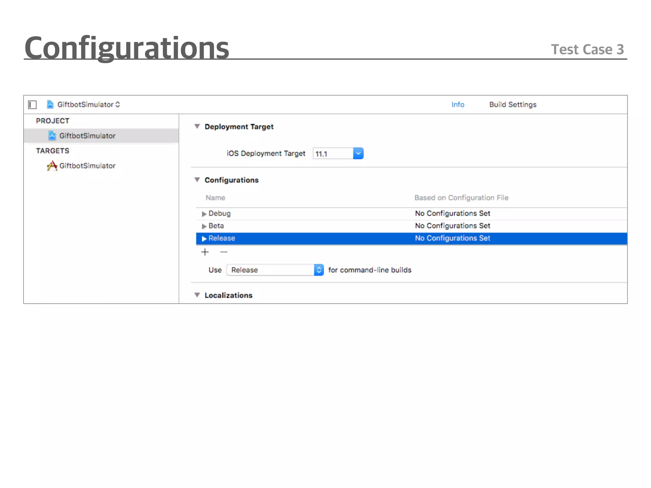This screenshot has height=488, width=651.
Task: Expand the Release configuration disclosure triangle
Action: point(204,239)
